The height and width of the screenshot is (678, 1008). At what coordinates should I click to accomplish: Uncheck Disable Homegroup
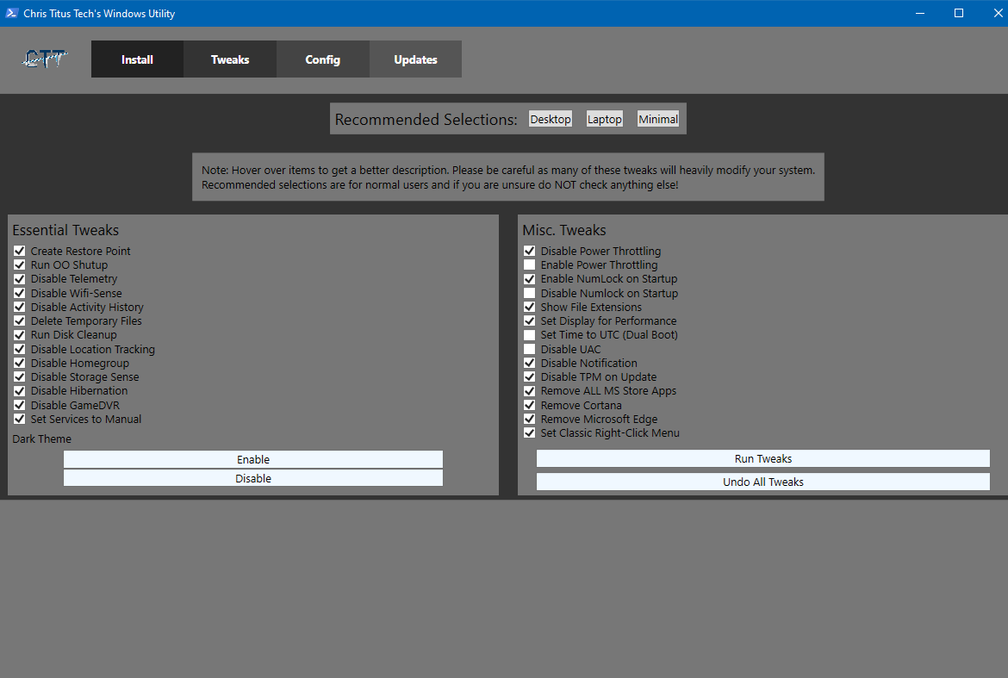click(x=19, y=363)
